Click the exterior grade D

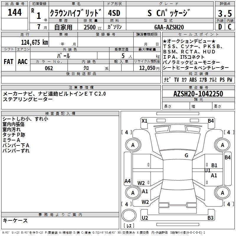[220, 27]
